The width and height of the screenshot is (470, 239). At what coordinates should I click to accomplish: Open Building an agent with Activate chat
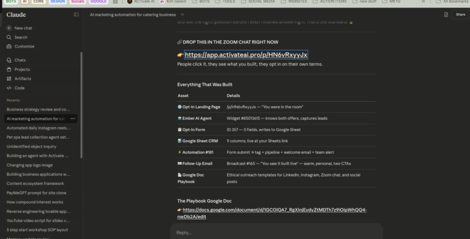tap(38, 156)
